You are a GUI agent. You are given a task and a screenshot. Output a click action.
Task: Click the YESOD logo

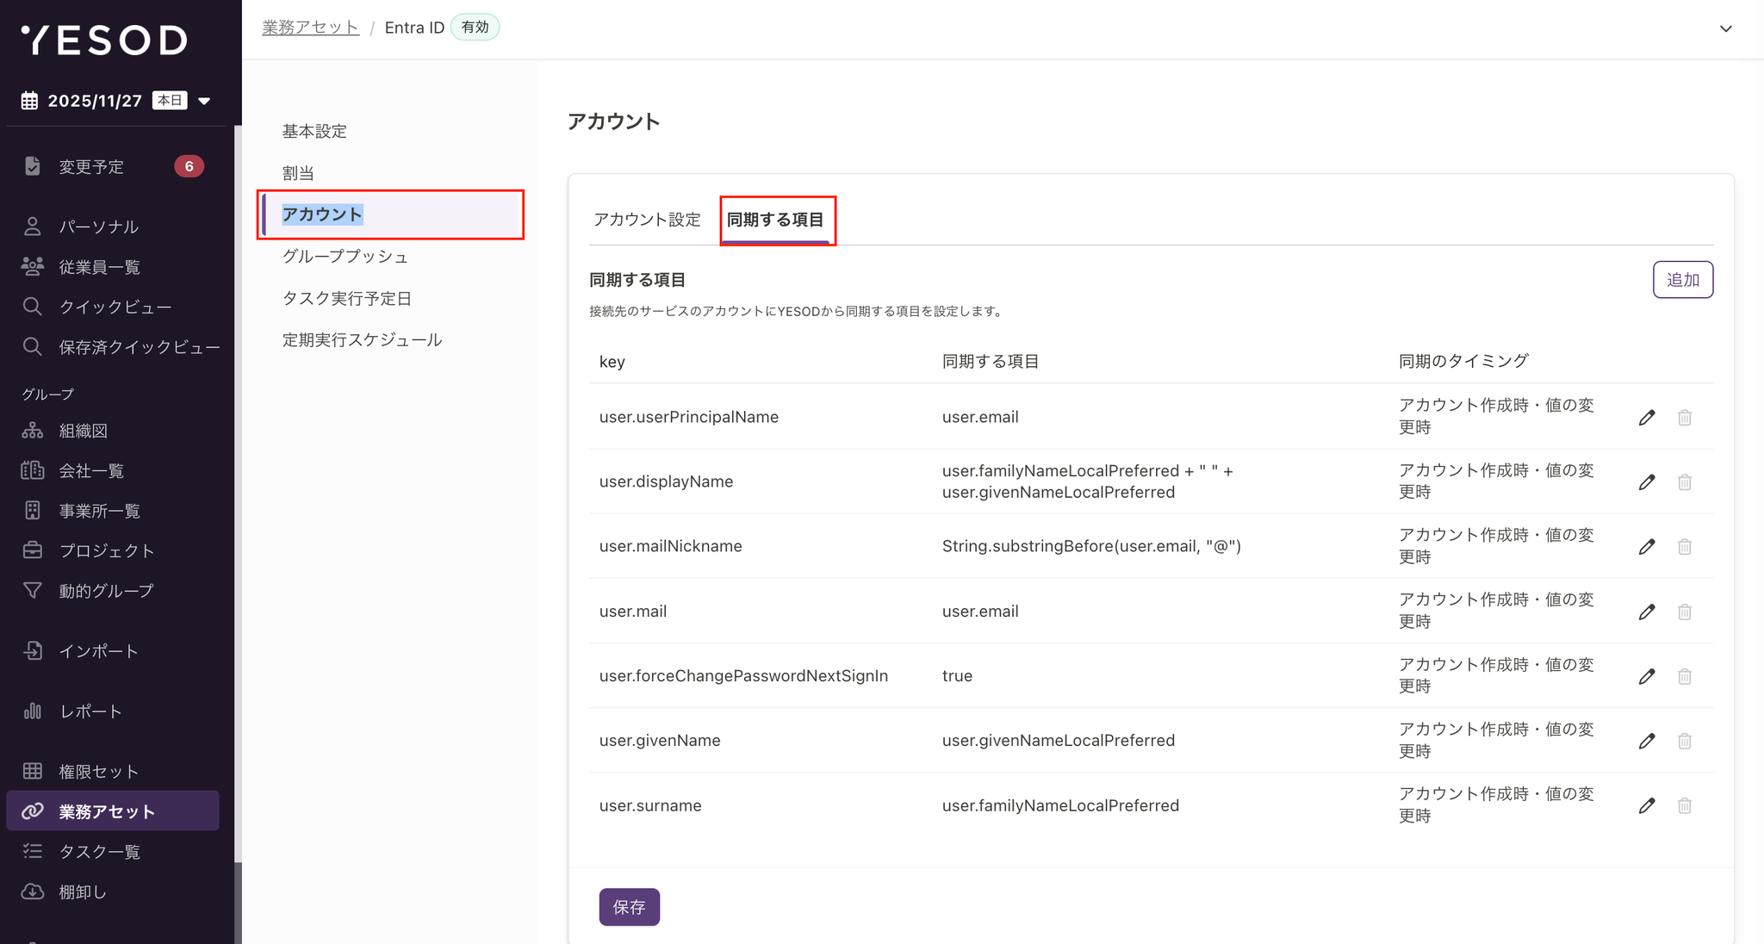[x=103, y=40]
